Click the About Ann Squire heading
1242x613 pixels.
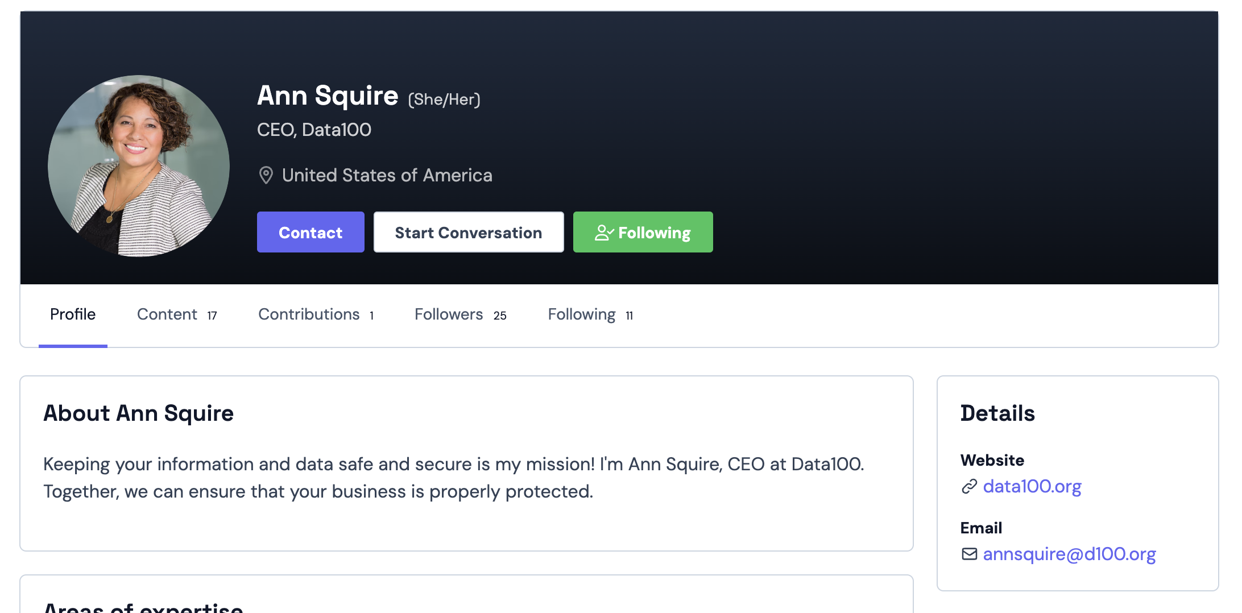pos(139,413)
